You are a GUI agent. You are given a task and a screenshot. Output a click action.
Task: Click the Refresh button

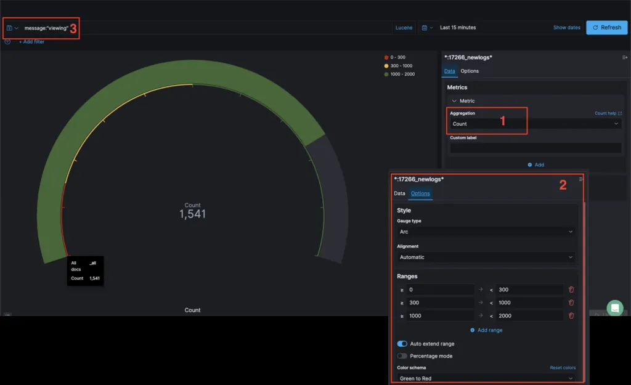pos(607,27)
